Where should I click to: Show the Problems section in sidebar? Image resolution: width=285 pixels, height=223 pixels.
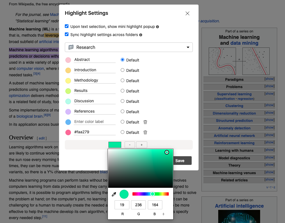(x=269, y=86)
